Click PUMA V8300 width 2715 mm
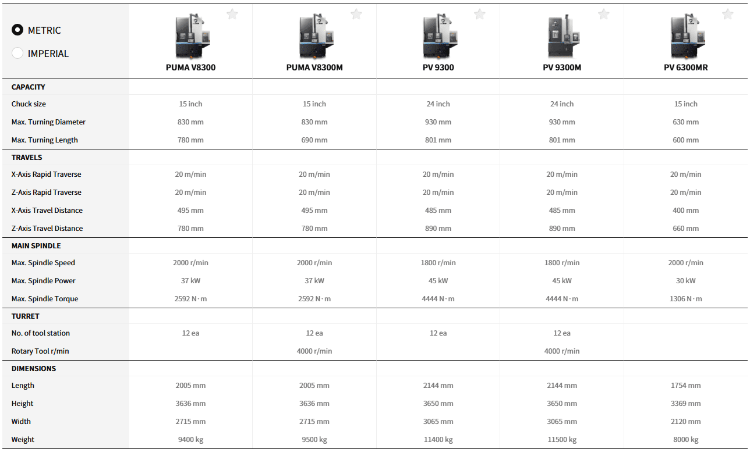Image resolution: width=750 pixels, height=449 pixels. [191, 422]
